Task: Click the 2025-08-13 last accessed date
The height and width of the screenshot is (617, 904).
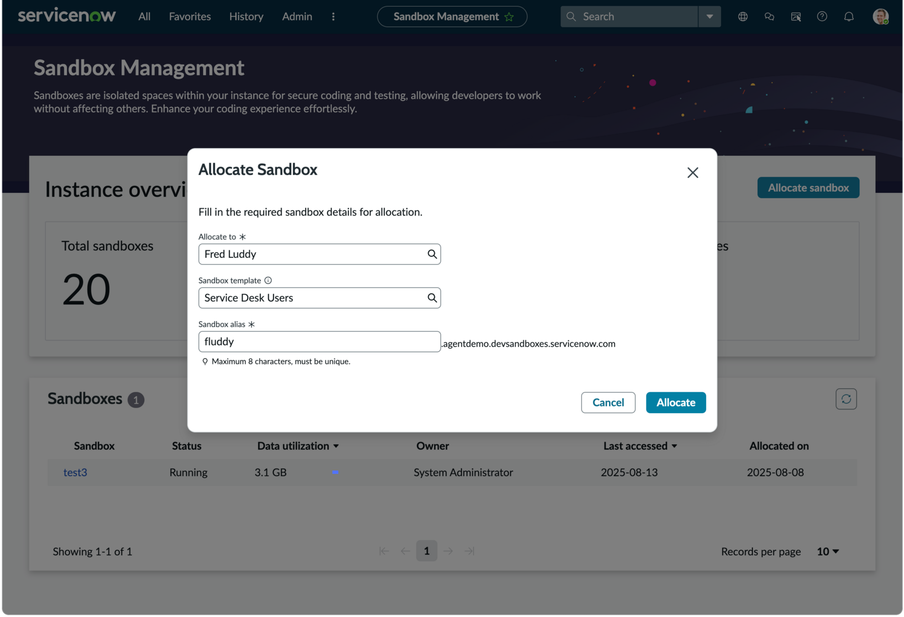Action: coord(629,472)
